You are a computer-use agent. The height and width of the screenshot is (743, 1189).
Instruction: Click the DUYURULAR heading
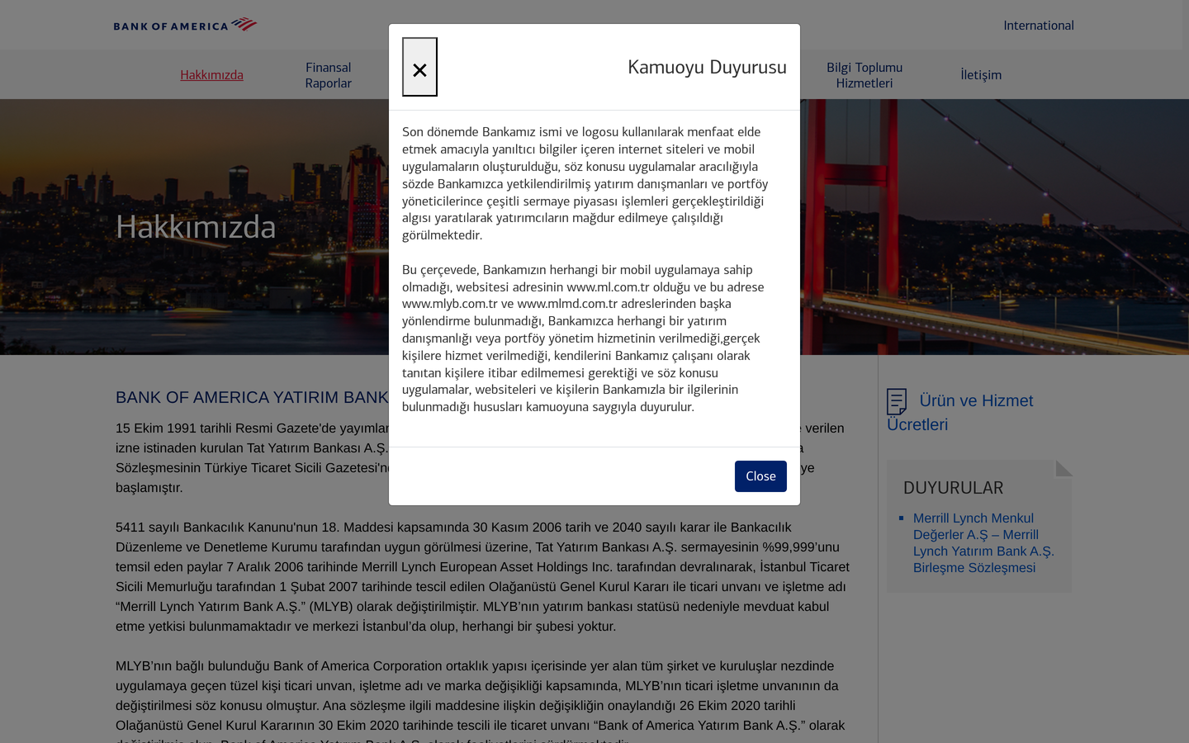953,488
